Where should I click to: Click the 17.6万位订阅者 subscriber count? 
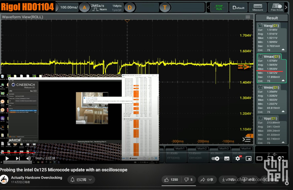[x=20, y=182]
